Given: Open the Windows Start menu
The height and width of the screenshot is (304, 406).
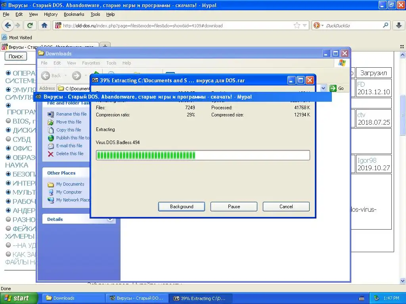Looking at the screenshot, I should click(19, 298).
